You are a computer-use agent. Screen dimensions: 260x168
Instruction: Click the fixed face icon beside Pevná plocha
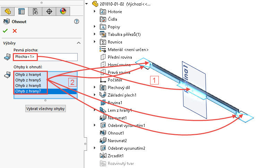(x=7, y=57)
